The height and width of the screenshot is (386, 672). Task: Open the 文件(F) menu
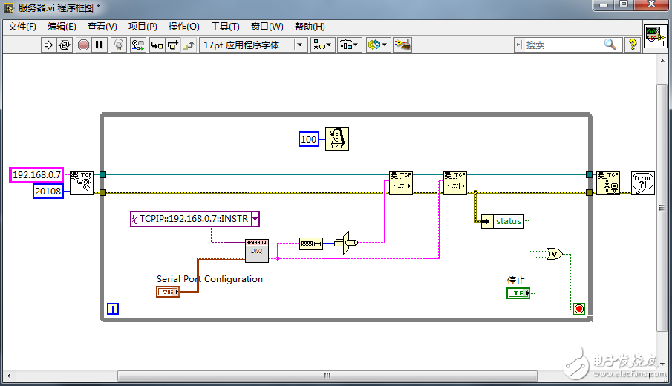tap(22, 27)
